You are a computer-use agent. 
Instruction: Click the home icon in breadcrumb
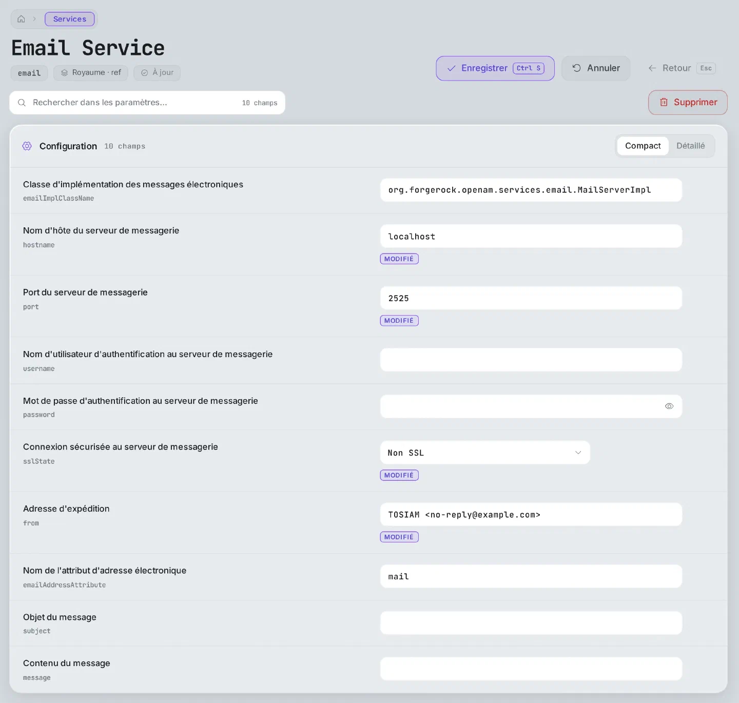point(21,19)
